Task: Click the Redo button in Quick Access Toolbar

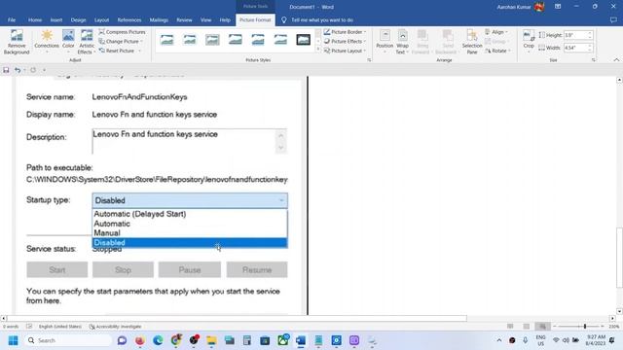Action: (33, 70)
